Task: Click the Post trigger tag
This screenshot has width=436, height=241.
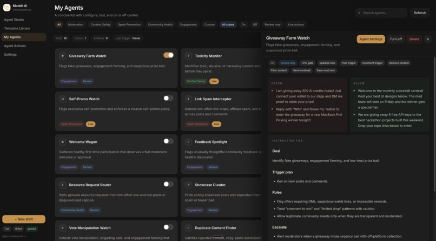Action: (x=349, y=63)
